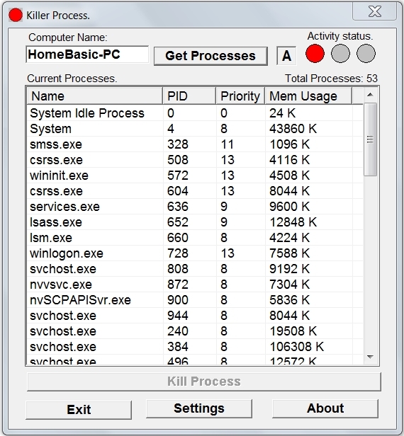The width and height of the screenshot is (404, 436).
Task: Click the Mem Usage column header
Action: coord(308,96)
